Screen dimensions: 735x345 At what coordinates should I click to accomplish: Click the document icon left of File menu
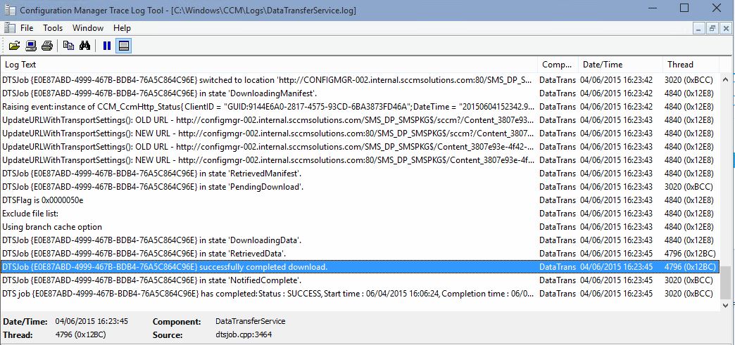tap(8, 28)
